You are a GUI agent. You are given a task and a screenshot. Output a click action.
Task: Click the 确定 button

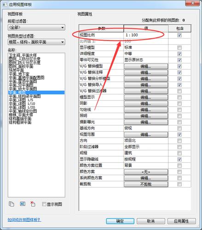pyautogui.click(x=120, y=221)
